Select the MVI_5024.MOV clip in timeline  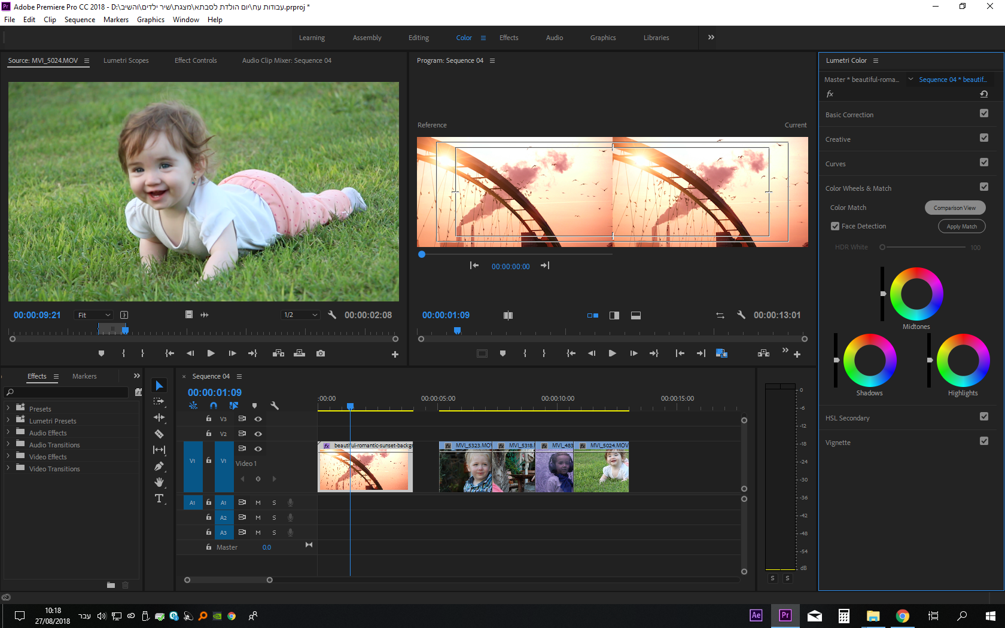coord(601,470)
